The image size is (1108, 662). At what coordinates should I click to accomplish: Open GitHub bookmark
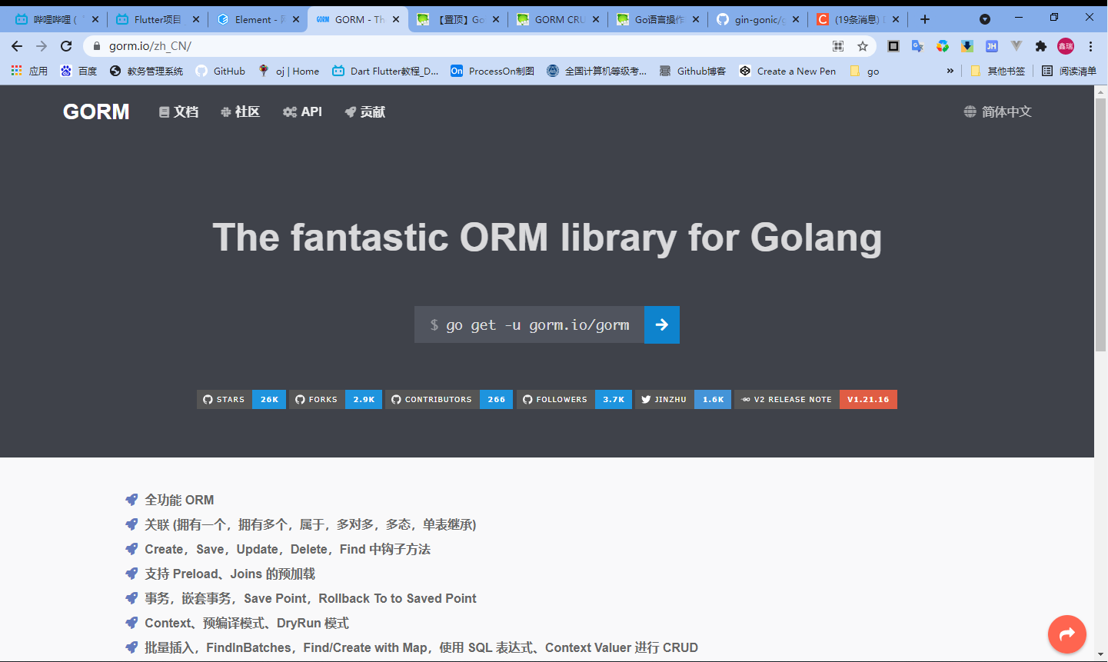click(x=221, y=71)
